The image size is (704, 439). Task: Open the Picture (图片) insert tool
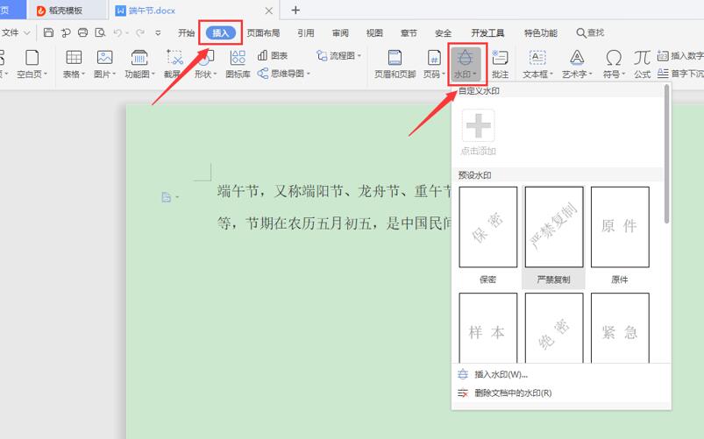pos(104,64)
